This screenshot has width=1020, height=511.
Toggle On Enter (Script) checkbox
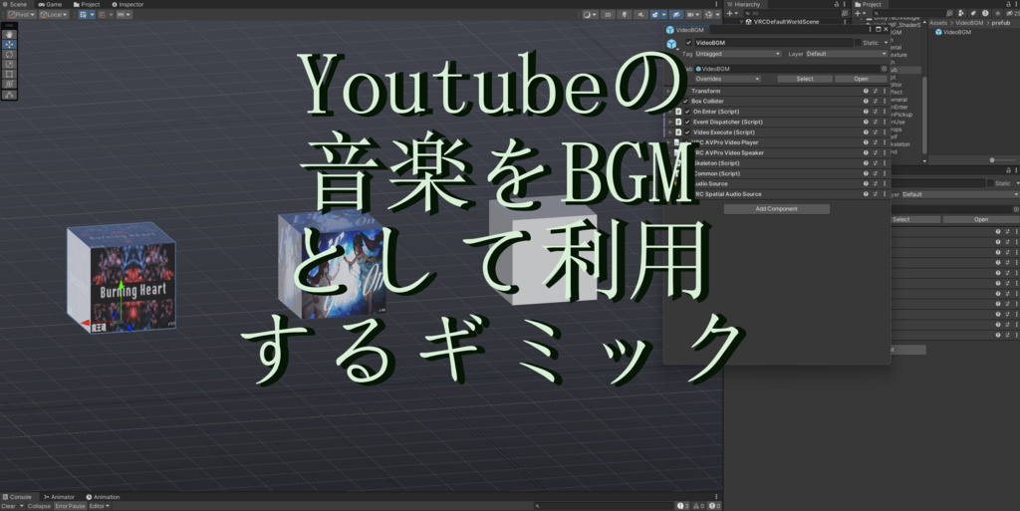point(687,112)
